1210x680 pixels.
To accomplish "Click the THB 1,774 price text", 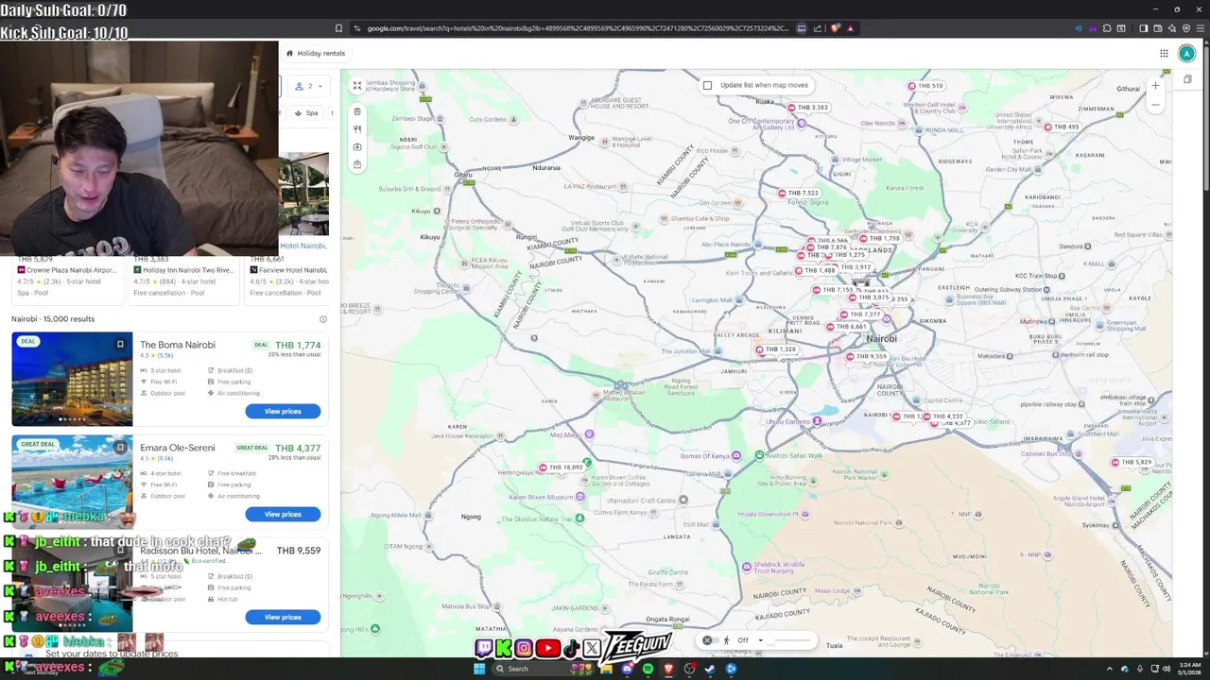I will point(298,345).
